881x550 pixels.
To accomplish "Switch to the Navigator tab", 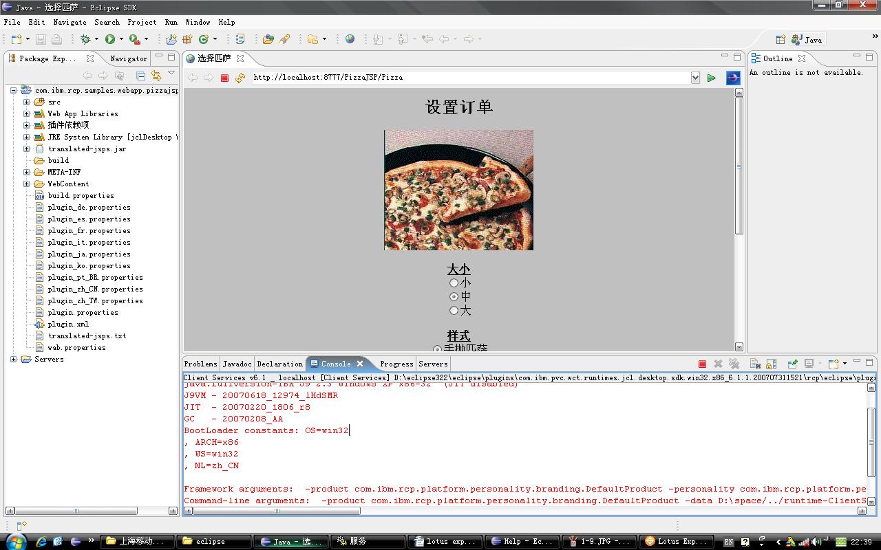I will (129, 58).
